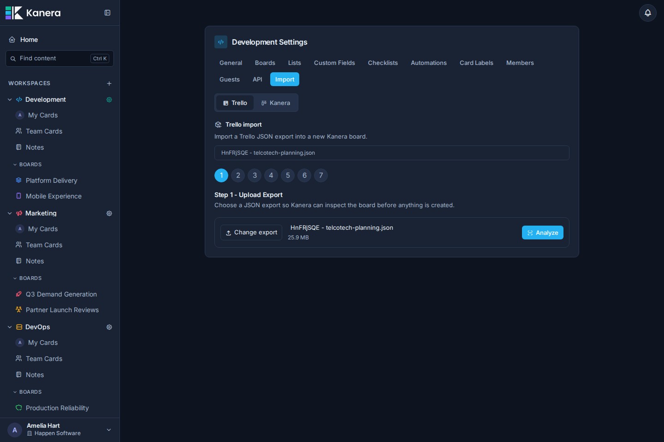Jump to import step 4
Viewport: 664px width, 442px height.
coord(271,175)
